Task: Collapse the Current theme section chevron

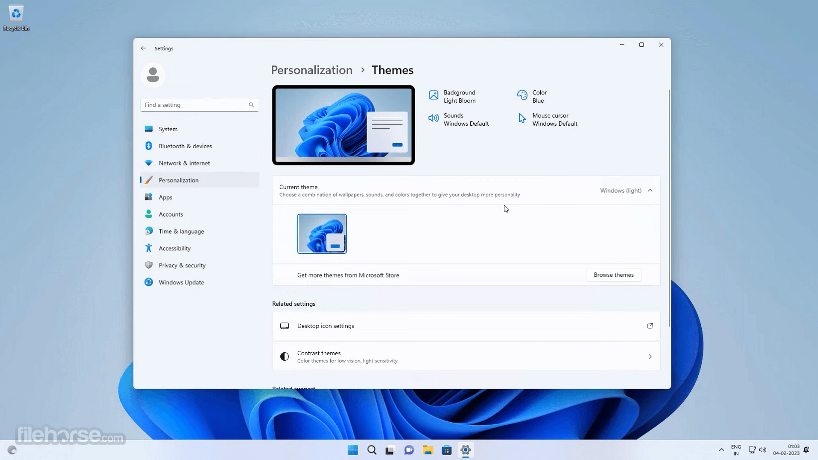Action: pyautogui.click(x=650, y=191)
